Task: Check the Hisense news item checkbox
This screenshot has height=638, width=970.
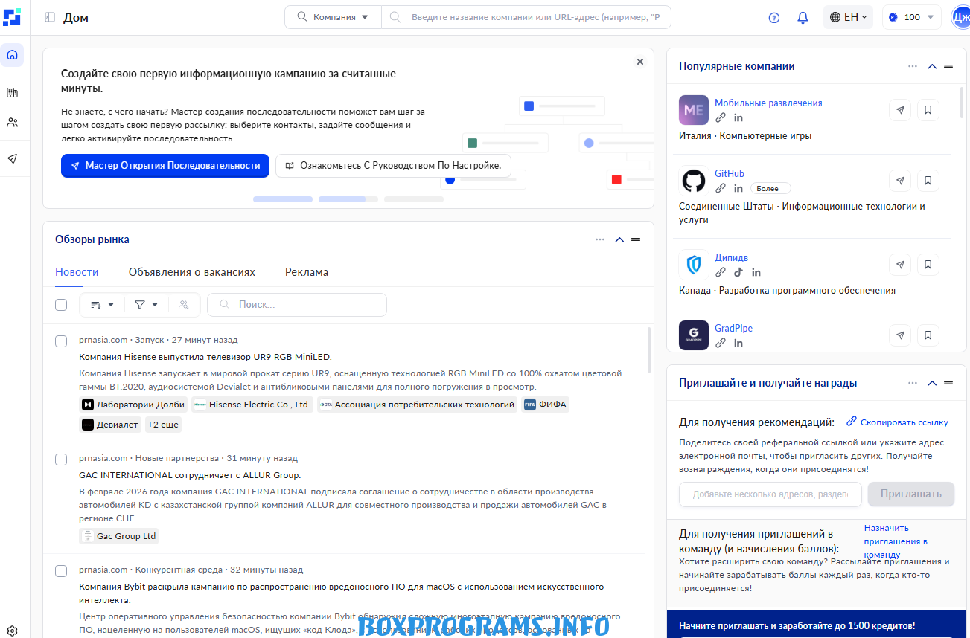Action: 61,341
